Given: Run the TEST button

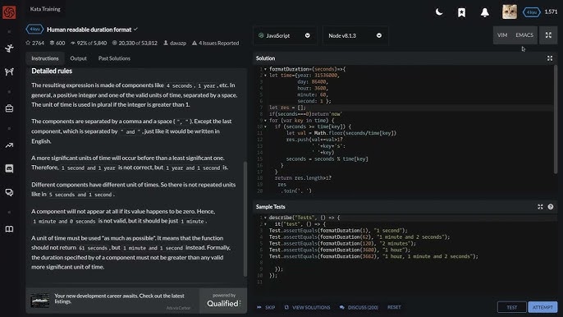Looking at the screenshot, I should tap(511, 307).
